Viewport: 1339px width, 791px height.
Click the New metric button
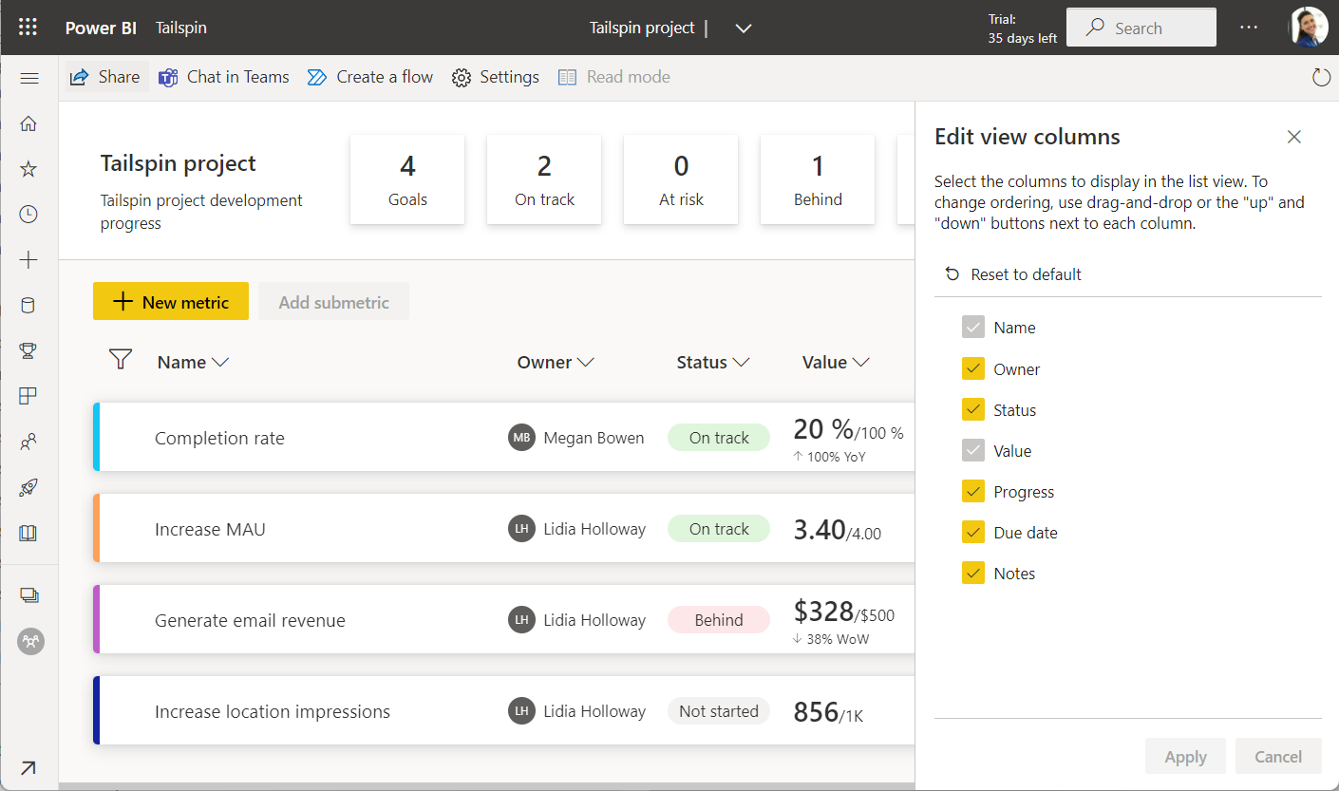click(171, 302)
